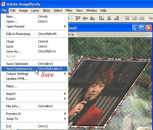Screen dimensions: 153x130
Task: Click the distribute top edges icon
Action: [127, 18]
